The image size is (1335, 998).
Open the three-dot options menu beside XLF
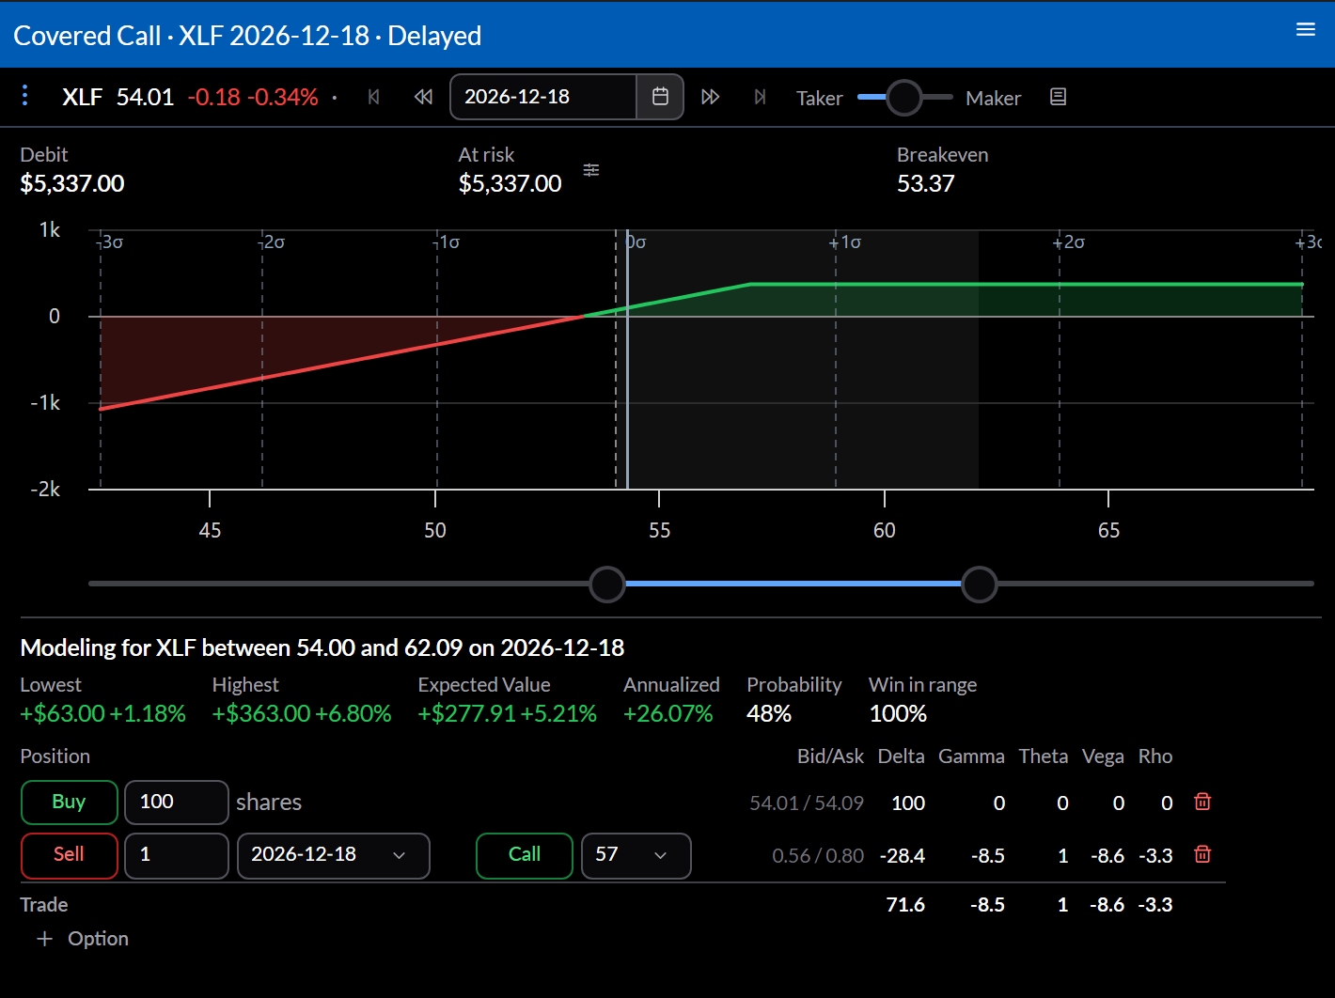click(25, 96)
